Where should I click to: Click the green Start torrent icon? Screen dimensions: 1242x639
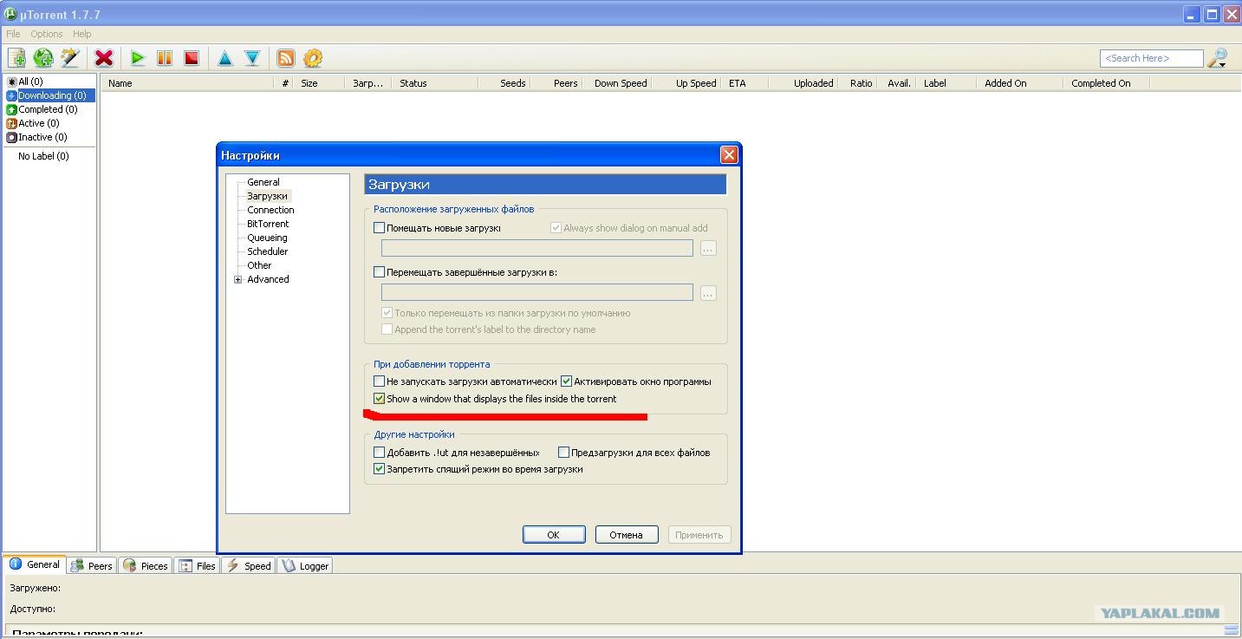pos(138,58)
